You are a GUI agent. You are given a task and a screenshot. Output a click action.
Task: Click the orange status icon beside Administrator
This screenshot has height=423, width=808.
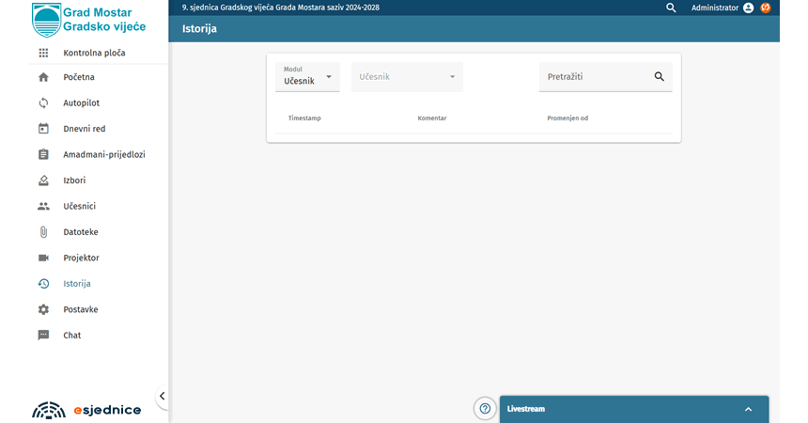(x=766, y=8)
